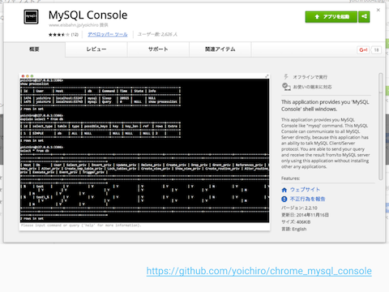Click the updated date 2014年11月16日 text
Image resolution: width=389 pixels, height=292 pixels.
(305, 215)
